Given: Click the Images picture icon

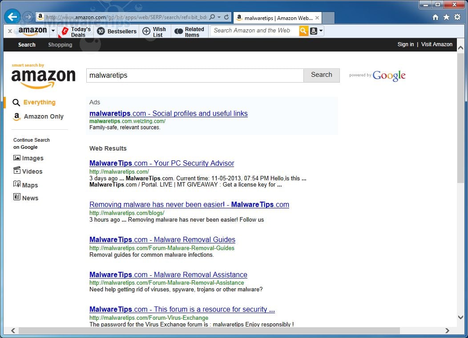Looking at the screenshot, I should point(17,158).
